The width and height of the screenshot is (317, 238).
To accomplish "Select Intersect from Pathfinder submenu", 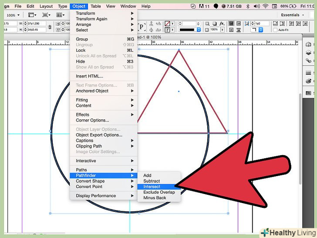I will (x=152, y=187).
